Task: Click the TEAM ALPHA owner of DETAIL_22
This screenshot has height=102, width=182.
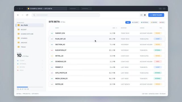Action: (144, 56)
